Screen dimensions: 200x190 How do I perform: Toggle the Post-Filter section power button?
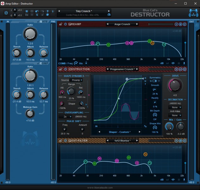click(x=65, y=141)
